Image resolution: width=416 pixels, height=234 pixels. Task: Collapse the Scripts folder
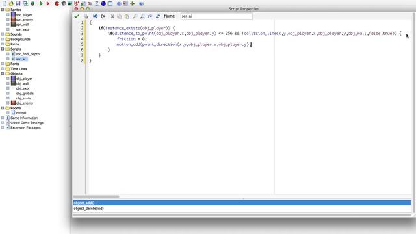click(x=3, y=49)
